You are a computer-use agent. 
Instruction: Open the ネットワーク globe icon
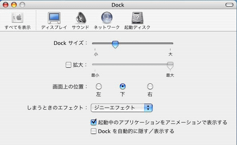click(107, 18)
